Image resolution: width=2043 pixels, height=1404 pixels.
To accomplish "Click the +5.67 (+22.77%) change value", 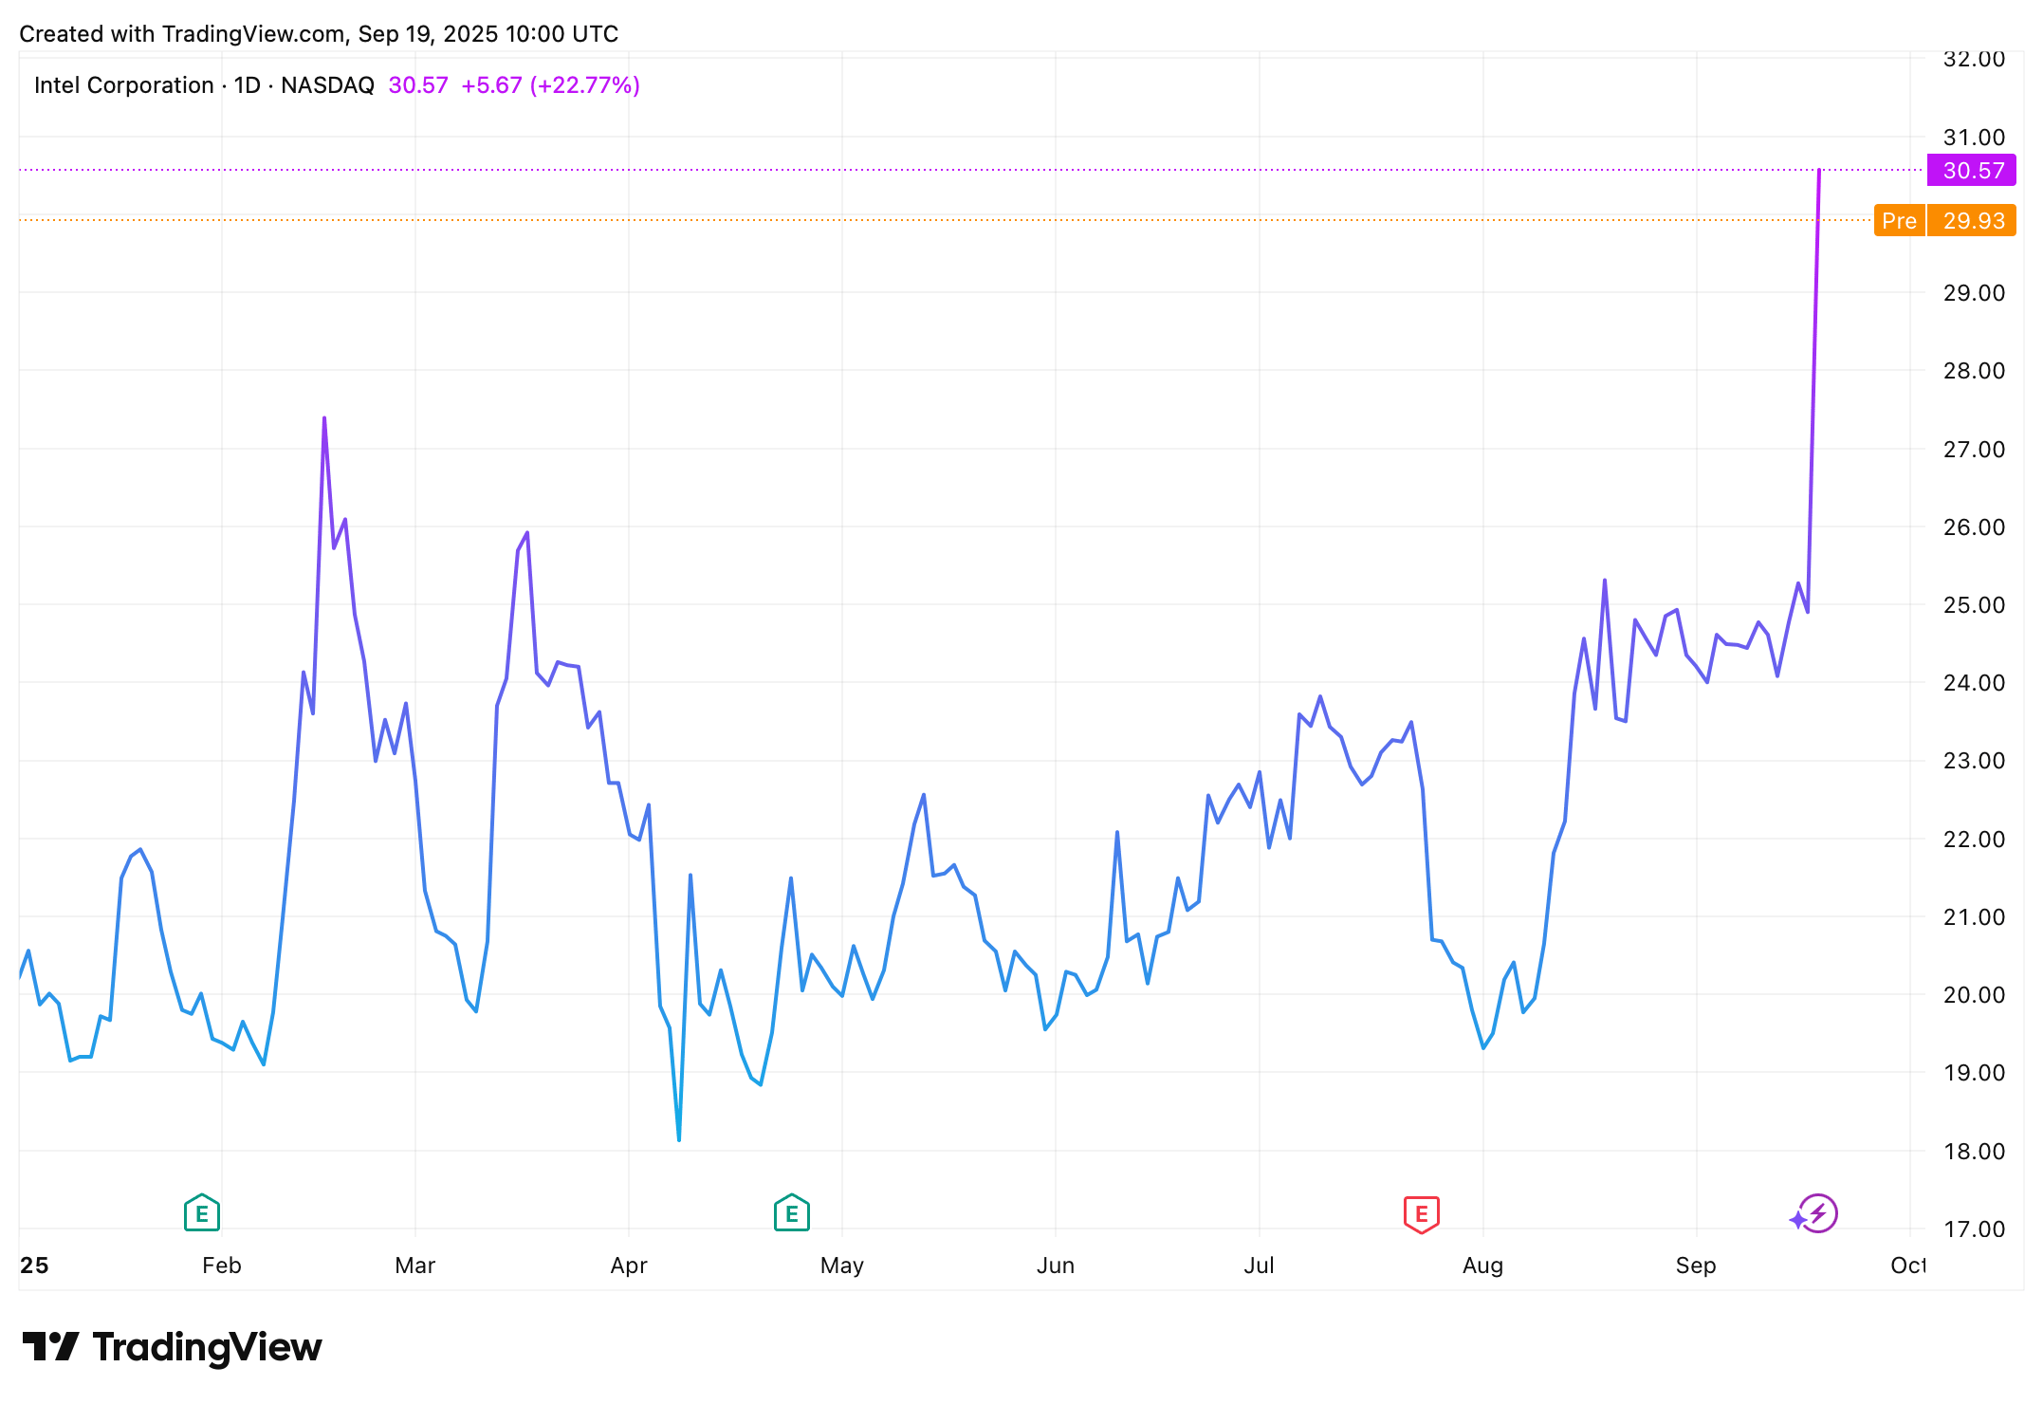I will 550,85.
